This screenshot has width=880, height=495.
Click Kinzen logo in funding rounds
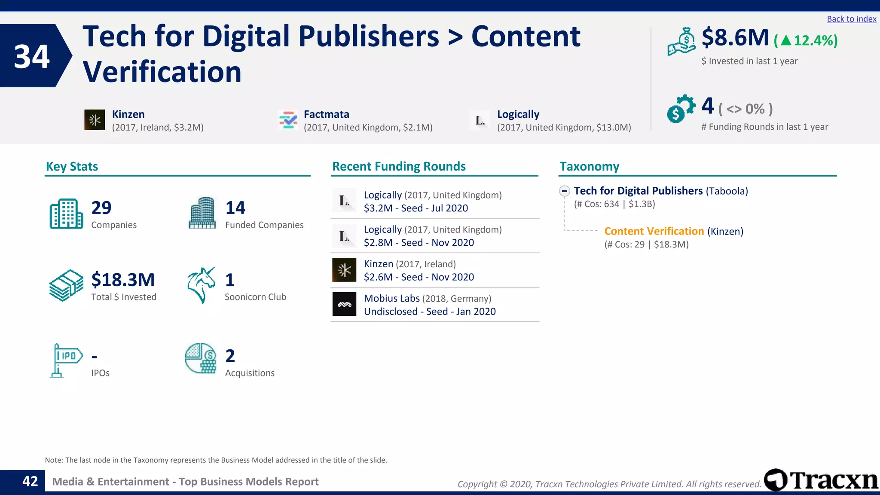pyautogui.click(x=344, y=270)
